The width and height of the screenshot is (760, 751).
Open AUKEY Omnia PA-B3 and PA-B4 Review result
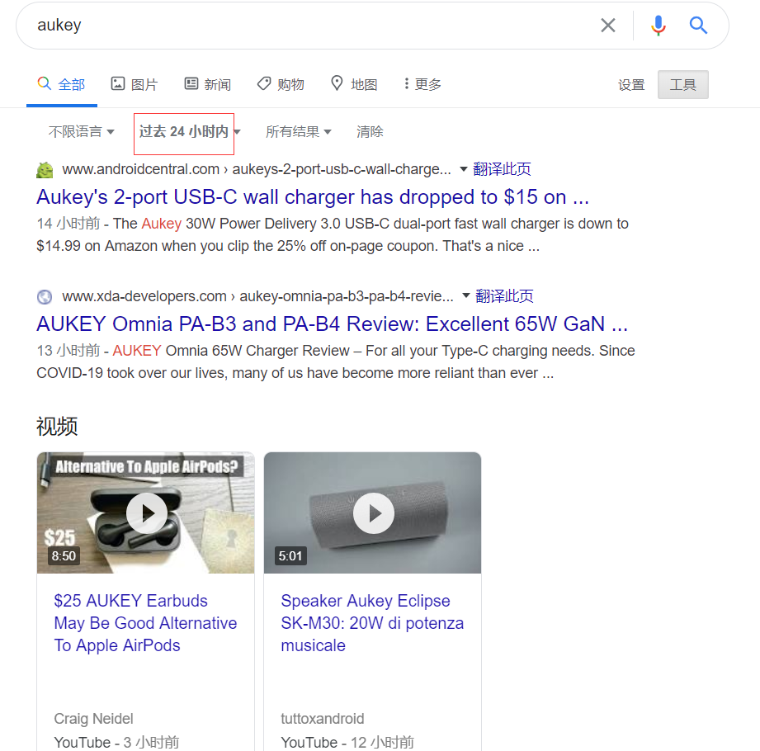[332, 324]
